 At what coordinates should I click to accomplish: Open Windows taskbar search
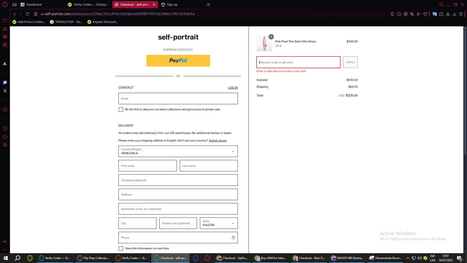coord(18,258)
